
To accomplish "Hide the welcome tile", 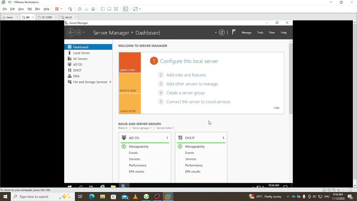I will [x=276, y=108].
